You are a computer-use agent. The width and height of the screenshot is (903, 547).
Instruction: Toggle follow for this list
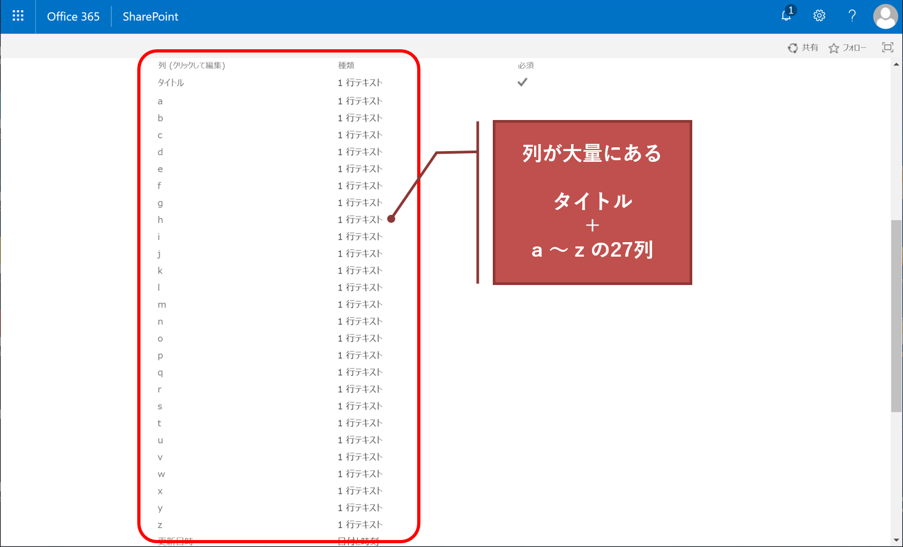847,48
